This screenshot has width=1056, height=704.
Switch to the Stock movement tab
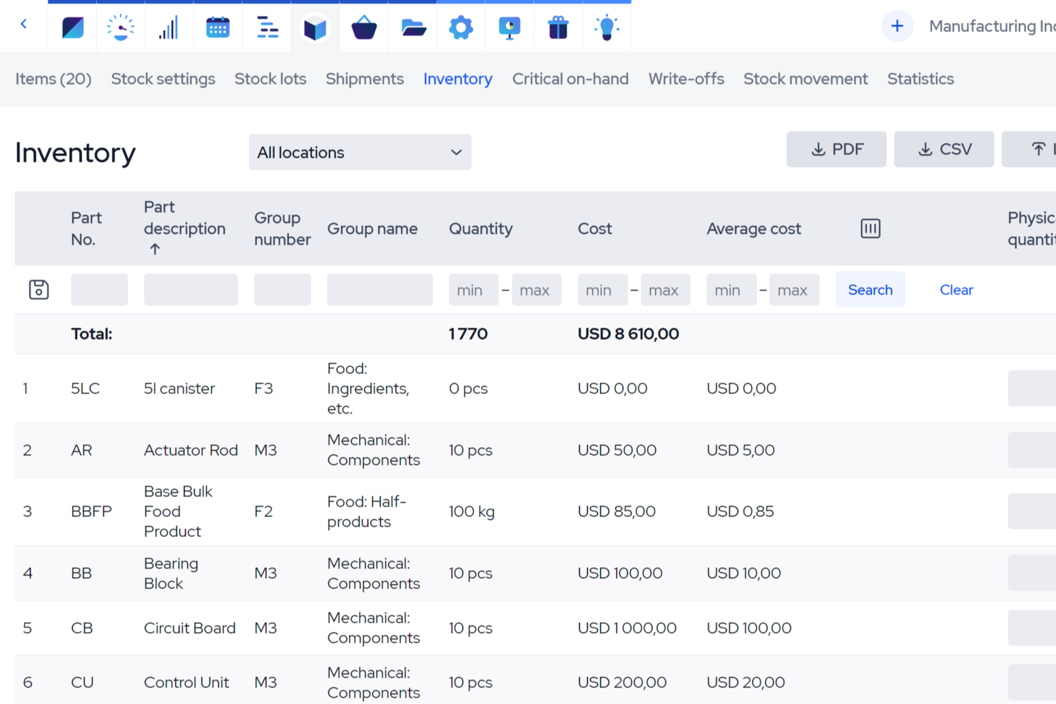(806, 78)
